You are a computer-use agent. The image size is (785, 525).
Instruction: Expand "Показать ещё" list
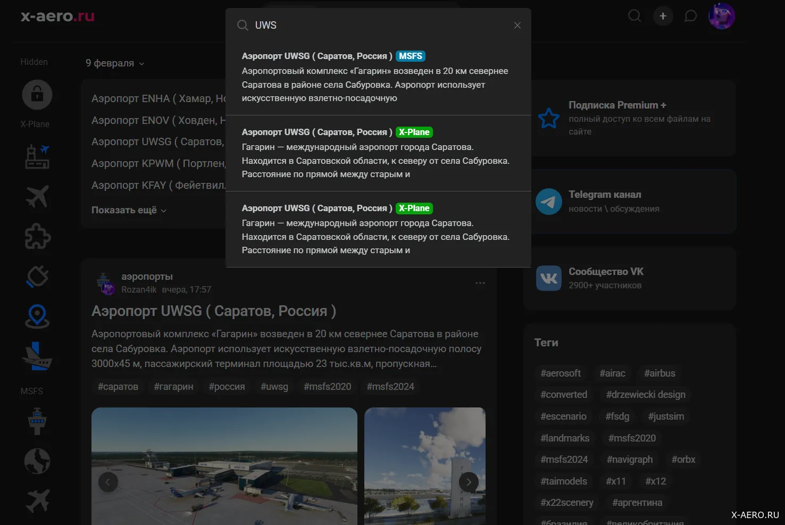(129, 210)
